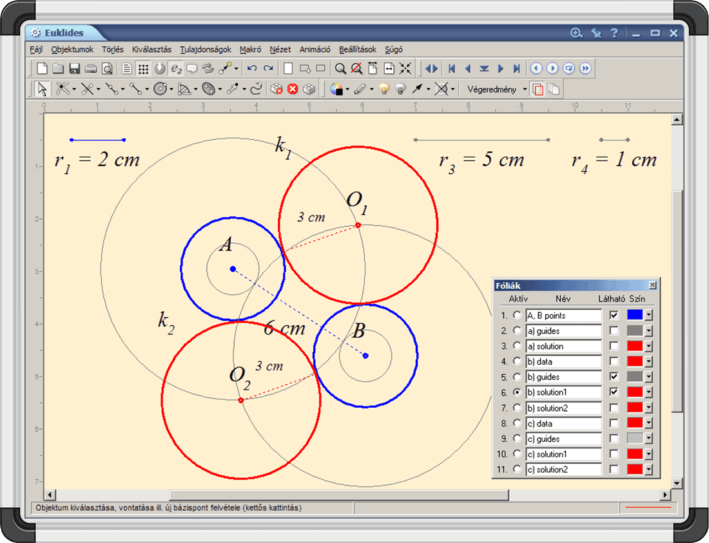This screenshot has height=543, width=709.
Task: Make the 'a) guides' layer visible
Action: tap(614, 330)
